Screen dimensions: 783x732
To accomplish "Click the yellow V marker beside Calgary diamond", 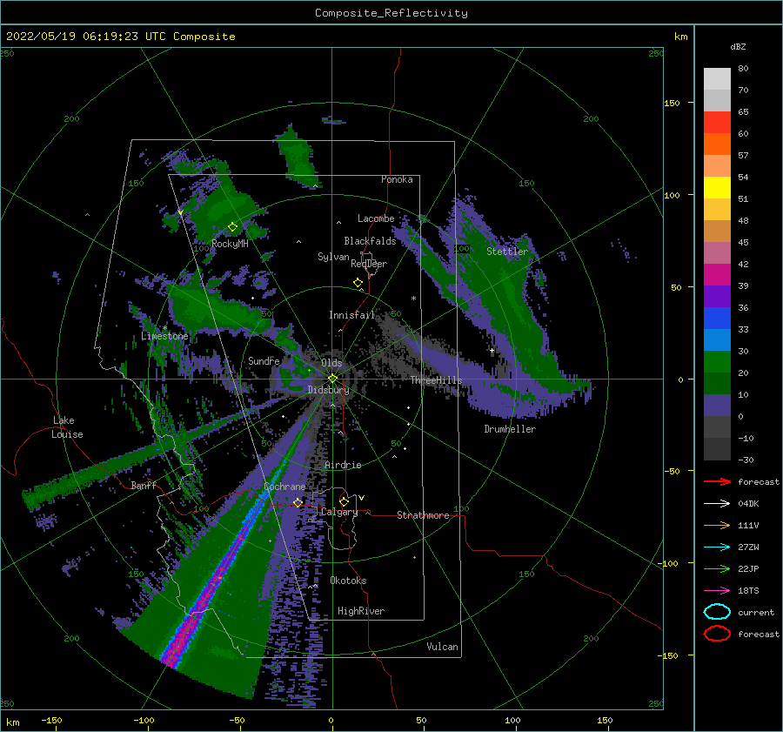I will click(x=361, y=498).
